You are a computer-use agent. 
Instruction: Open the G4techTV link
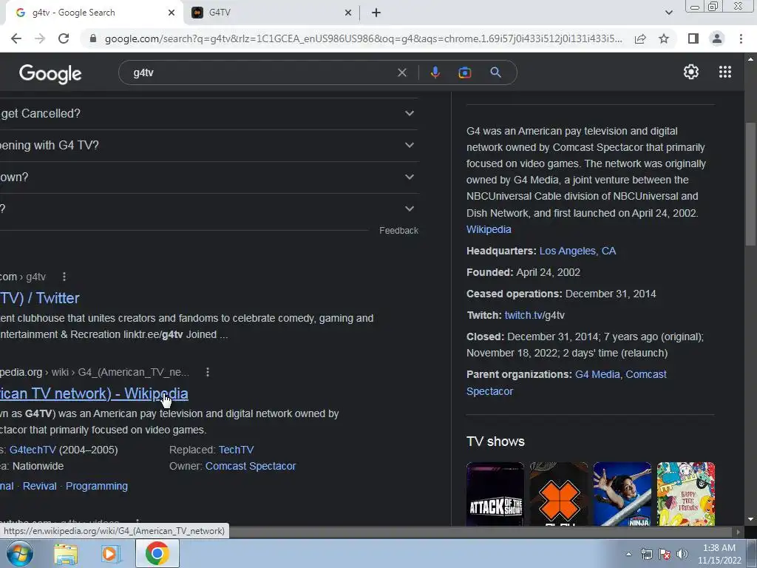[x=33, y=450]
